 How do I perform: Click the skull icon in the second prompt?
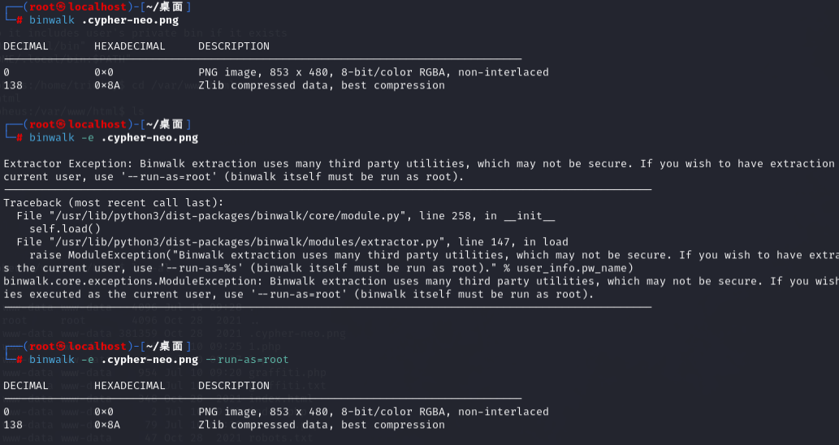60,124
